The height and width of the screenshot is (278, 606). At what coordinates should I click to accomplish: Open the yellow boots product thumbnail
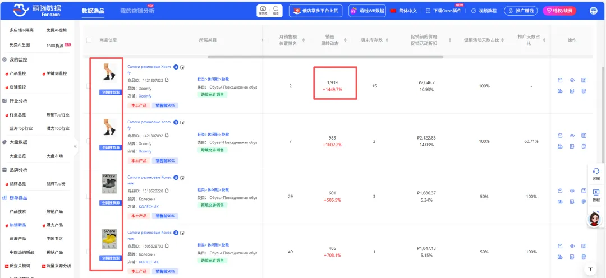109,239
